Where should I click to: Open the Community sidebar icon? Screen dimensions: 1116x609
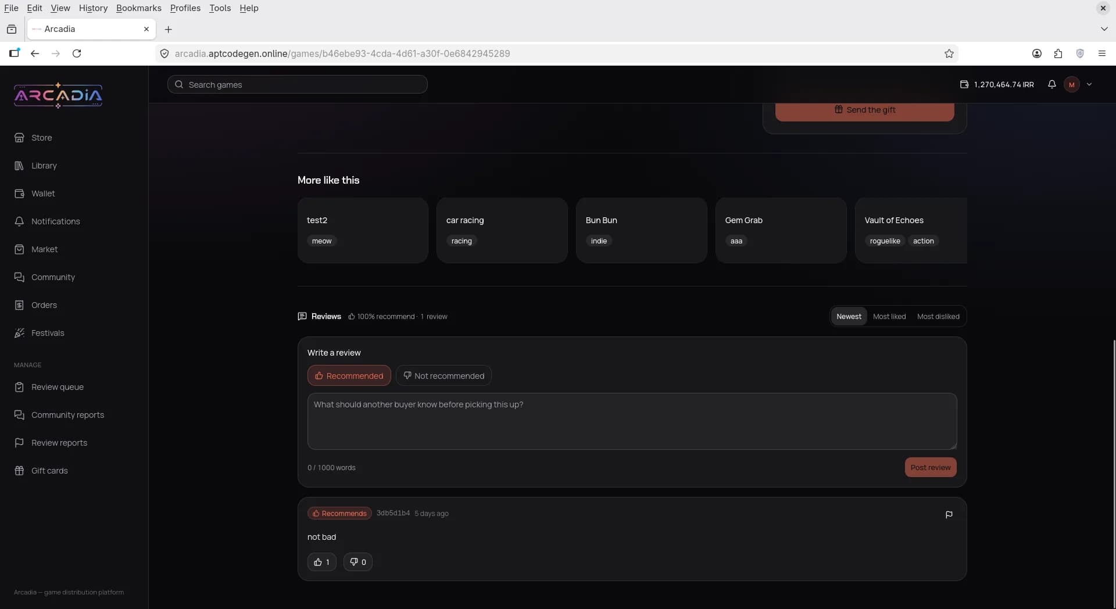[x=19, y=277]
